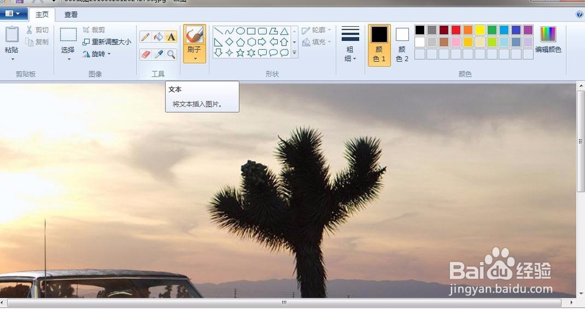
Task: Click the 刷子 brush icon
Action: pos(194,35)
